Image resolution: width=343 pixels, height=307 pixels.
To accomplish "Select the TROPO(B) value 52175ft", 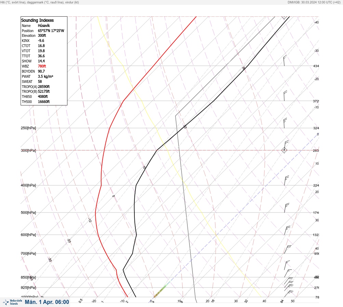I will click(x=44, y=91).
